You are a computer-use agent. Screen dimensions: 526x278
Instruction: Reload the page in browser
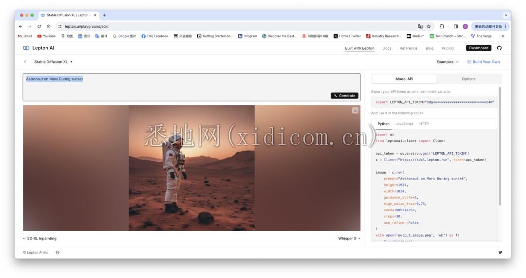[x=39, y=26]
